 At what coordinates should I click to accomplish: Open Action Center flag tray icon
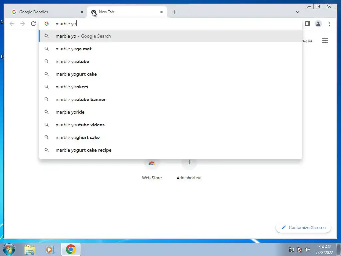(x=299, y=250)
